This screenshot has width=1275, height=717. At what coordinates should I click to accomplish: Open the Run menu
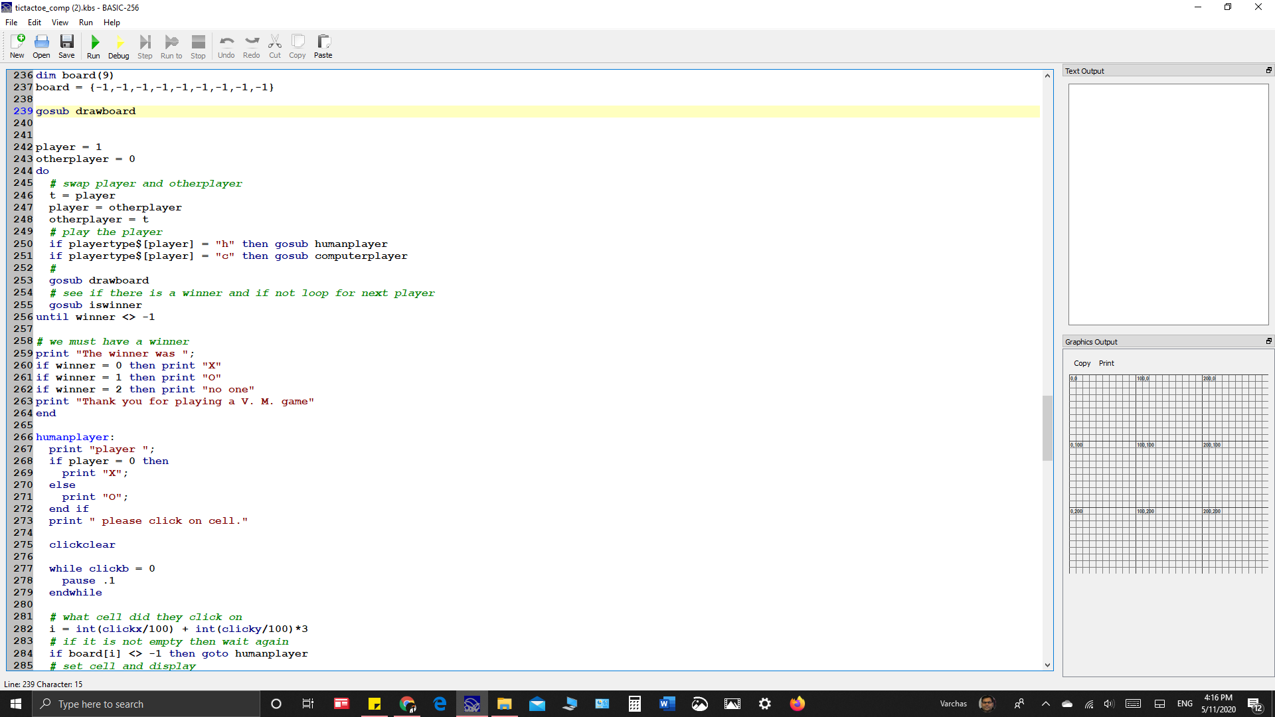coord(86,22)
